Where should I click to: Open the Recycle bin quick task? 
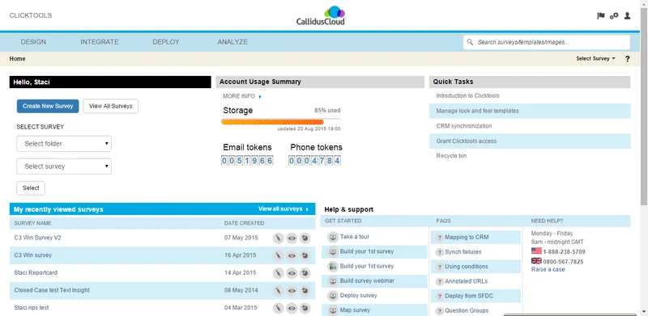pyautogui.click(x=452, y=156)
